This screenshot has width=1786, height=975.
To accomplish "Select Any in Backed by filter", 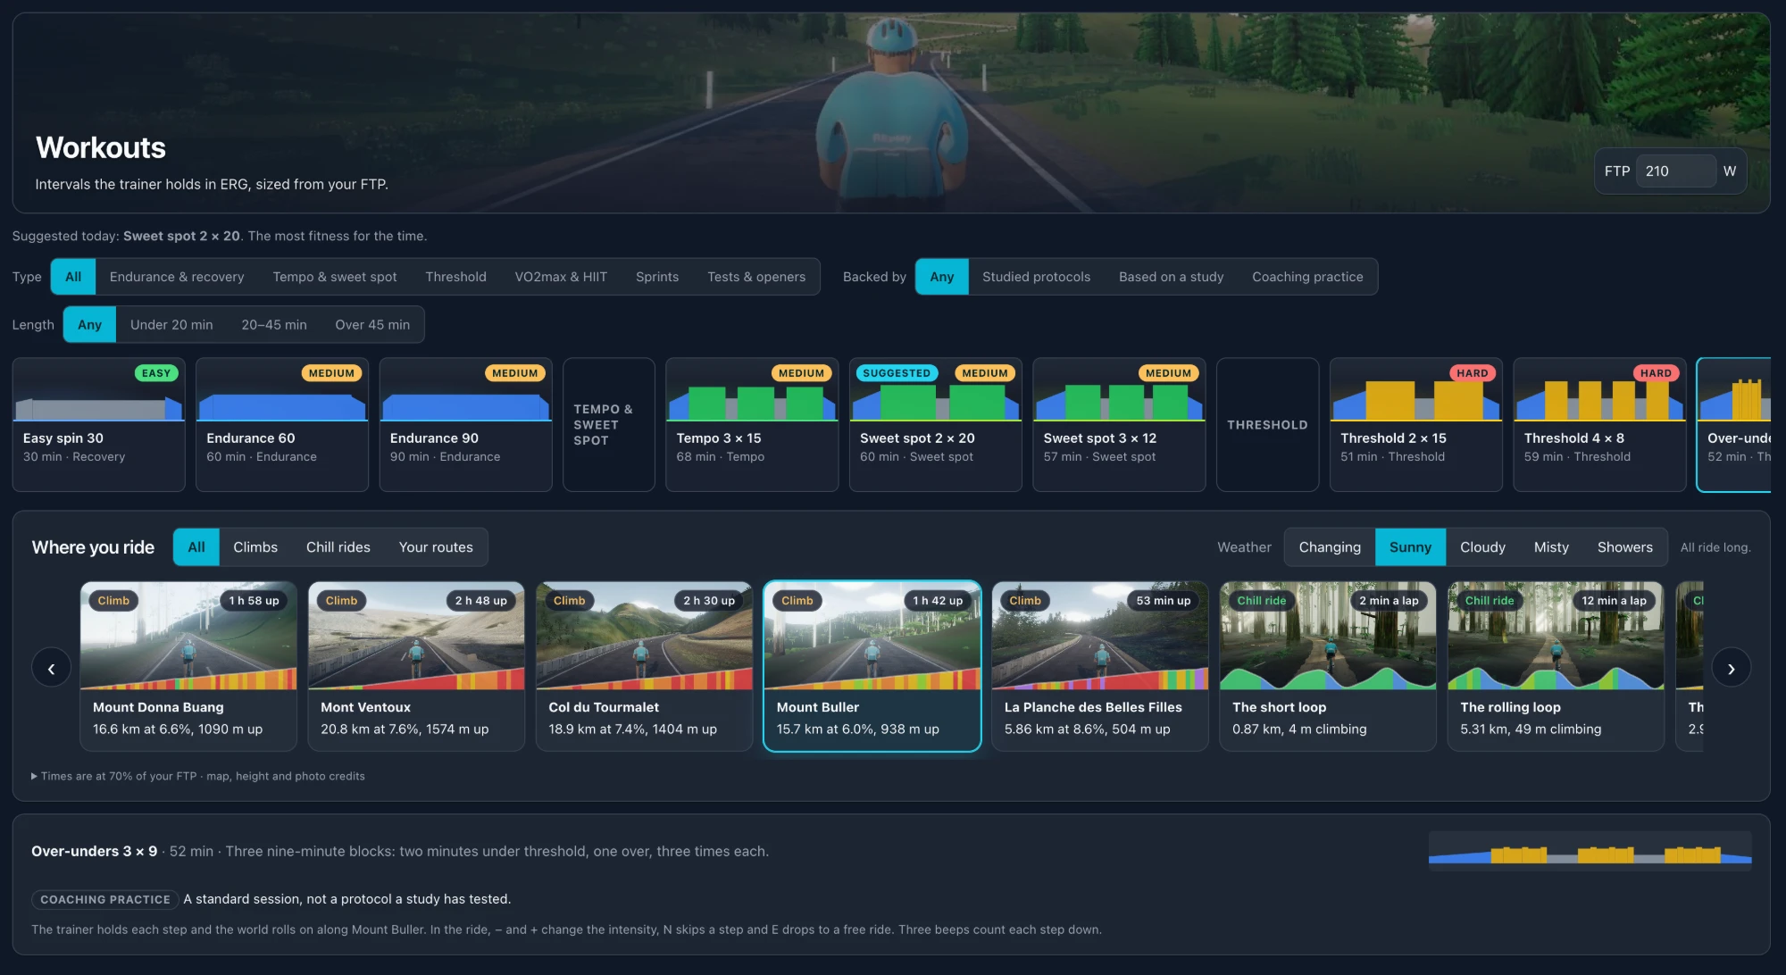I will coord(941,277).
